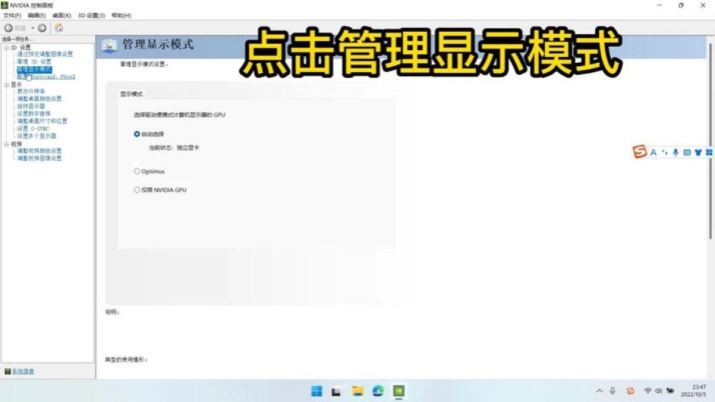Open the back-history dropdown arrow in toolbar
Screen dimensions: 715x402
point(33,28)
